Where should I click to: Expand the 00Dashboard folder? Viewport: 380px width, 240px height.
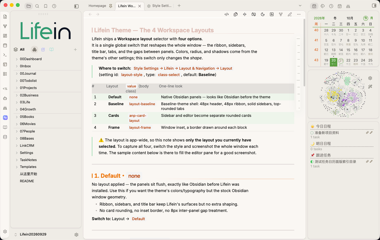[17, 59]
